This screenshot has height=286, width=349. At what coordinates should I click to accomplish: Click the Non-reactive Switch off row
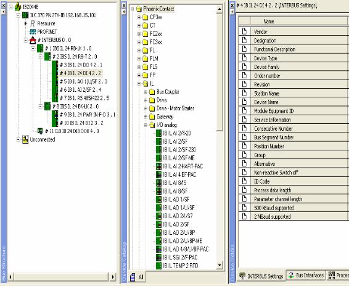click(294, 172)
